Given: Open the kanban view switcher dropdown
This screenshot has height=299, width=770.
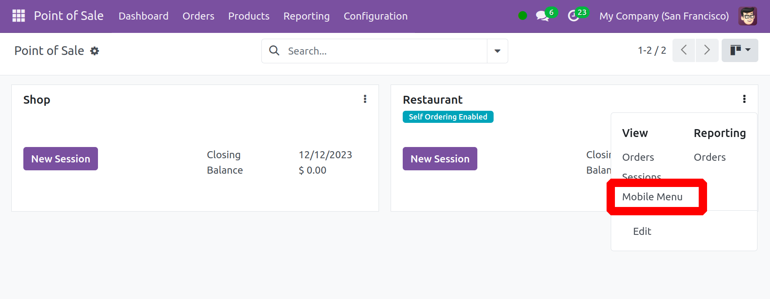Looking at the screenshot, I should coord(740,50).
